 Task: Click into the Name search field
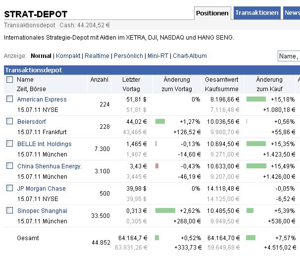(289, 56)
